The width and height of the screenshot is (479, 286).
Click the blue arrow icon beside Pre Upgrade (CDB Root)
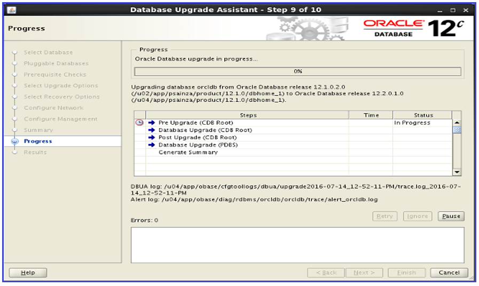[x=152, y=122]
